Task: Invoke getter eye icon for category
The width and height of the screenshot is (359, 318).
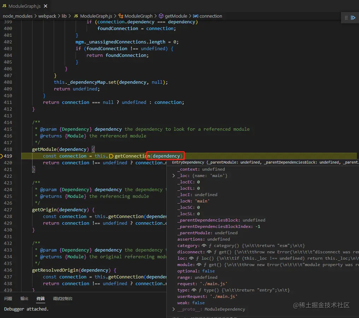Action: click(x=204, y=246)
